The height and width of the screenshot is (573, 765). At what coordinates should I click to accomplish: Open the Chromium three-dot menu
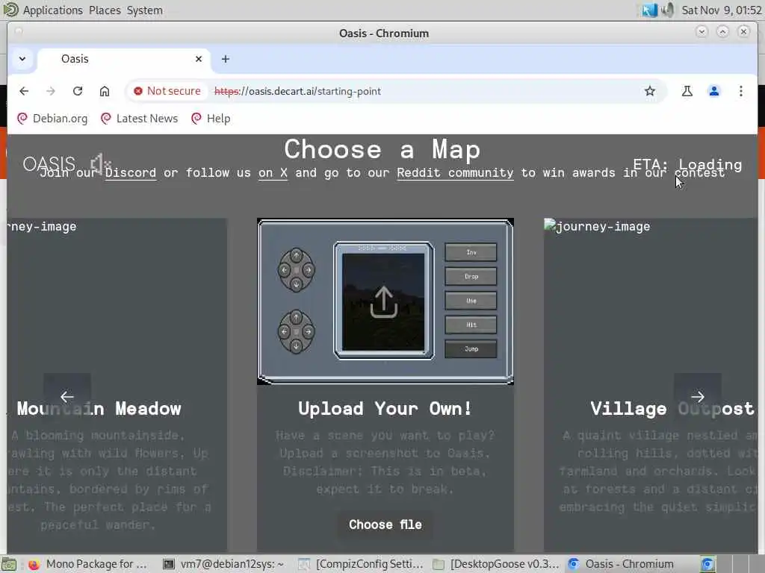click(740, 91)
